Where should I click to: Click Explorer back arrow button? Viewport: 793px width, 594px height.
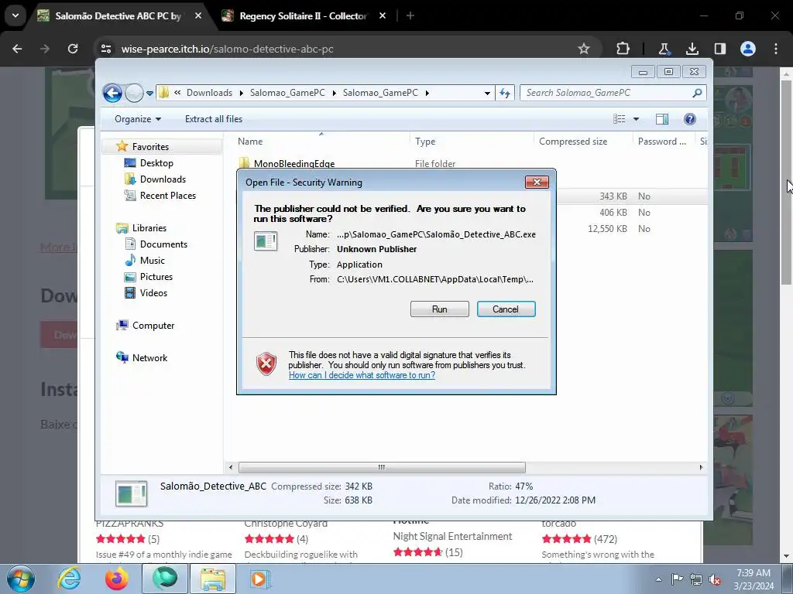pyautogui.click(x=112, y=93)
